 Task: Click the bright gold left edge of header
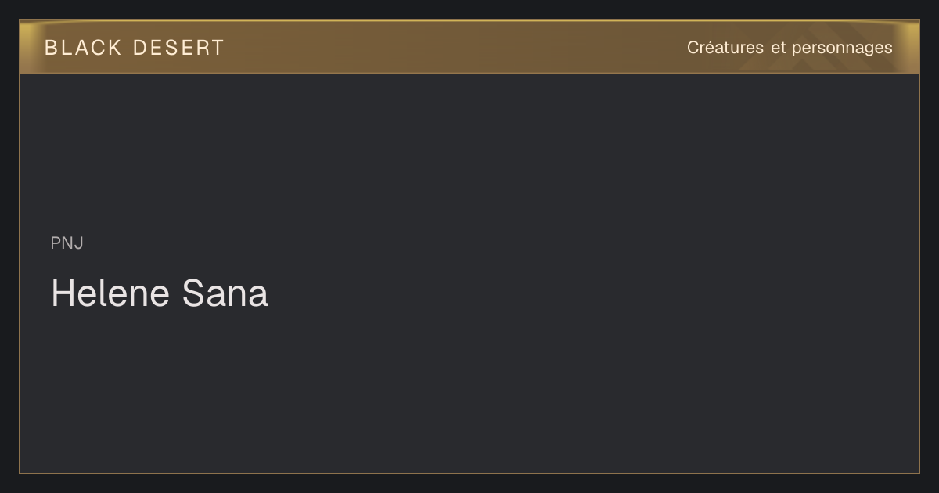click(x=26, y=47)
